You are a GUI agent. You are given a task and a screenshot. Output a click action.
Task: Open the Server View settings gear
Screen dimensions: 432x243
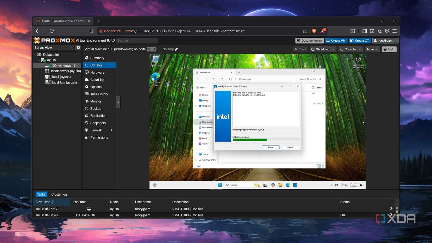click(78, 47)
